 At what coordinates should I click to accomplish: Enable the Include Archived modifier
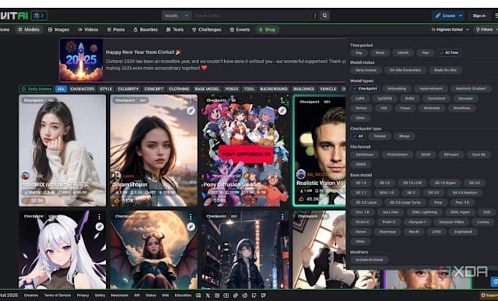pyautogui.click(x=369, y=260)
